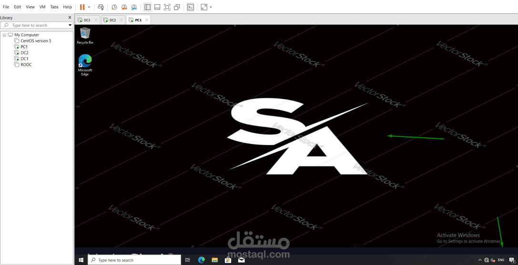Screen dimensions: 518x265
Task: Suspend the virtual machine with the pause button
Action: pos(82,7)
